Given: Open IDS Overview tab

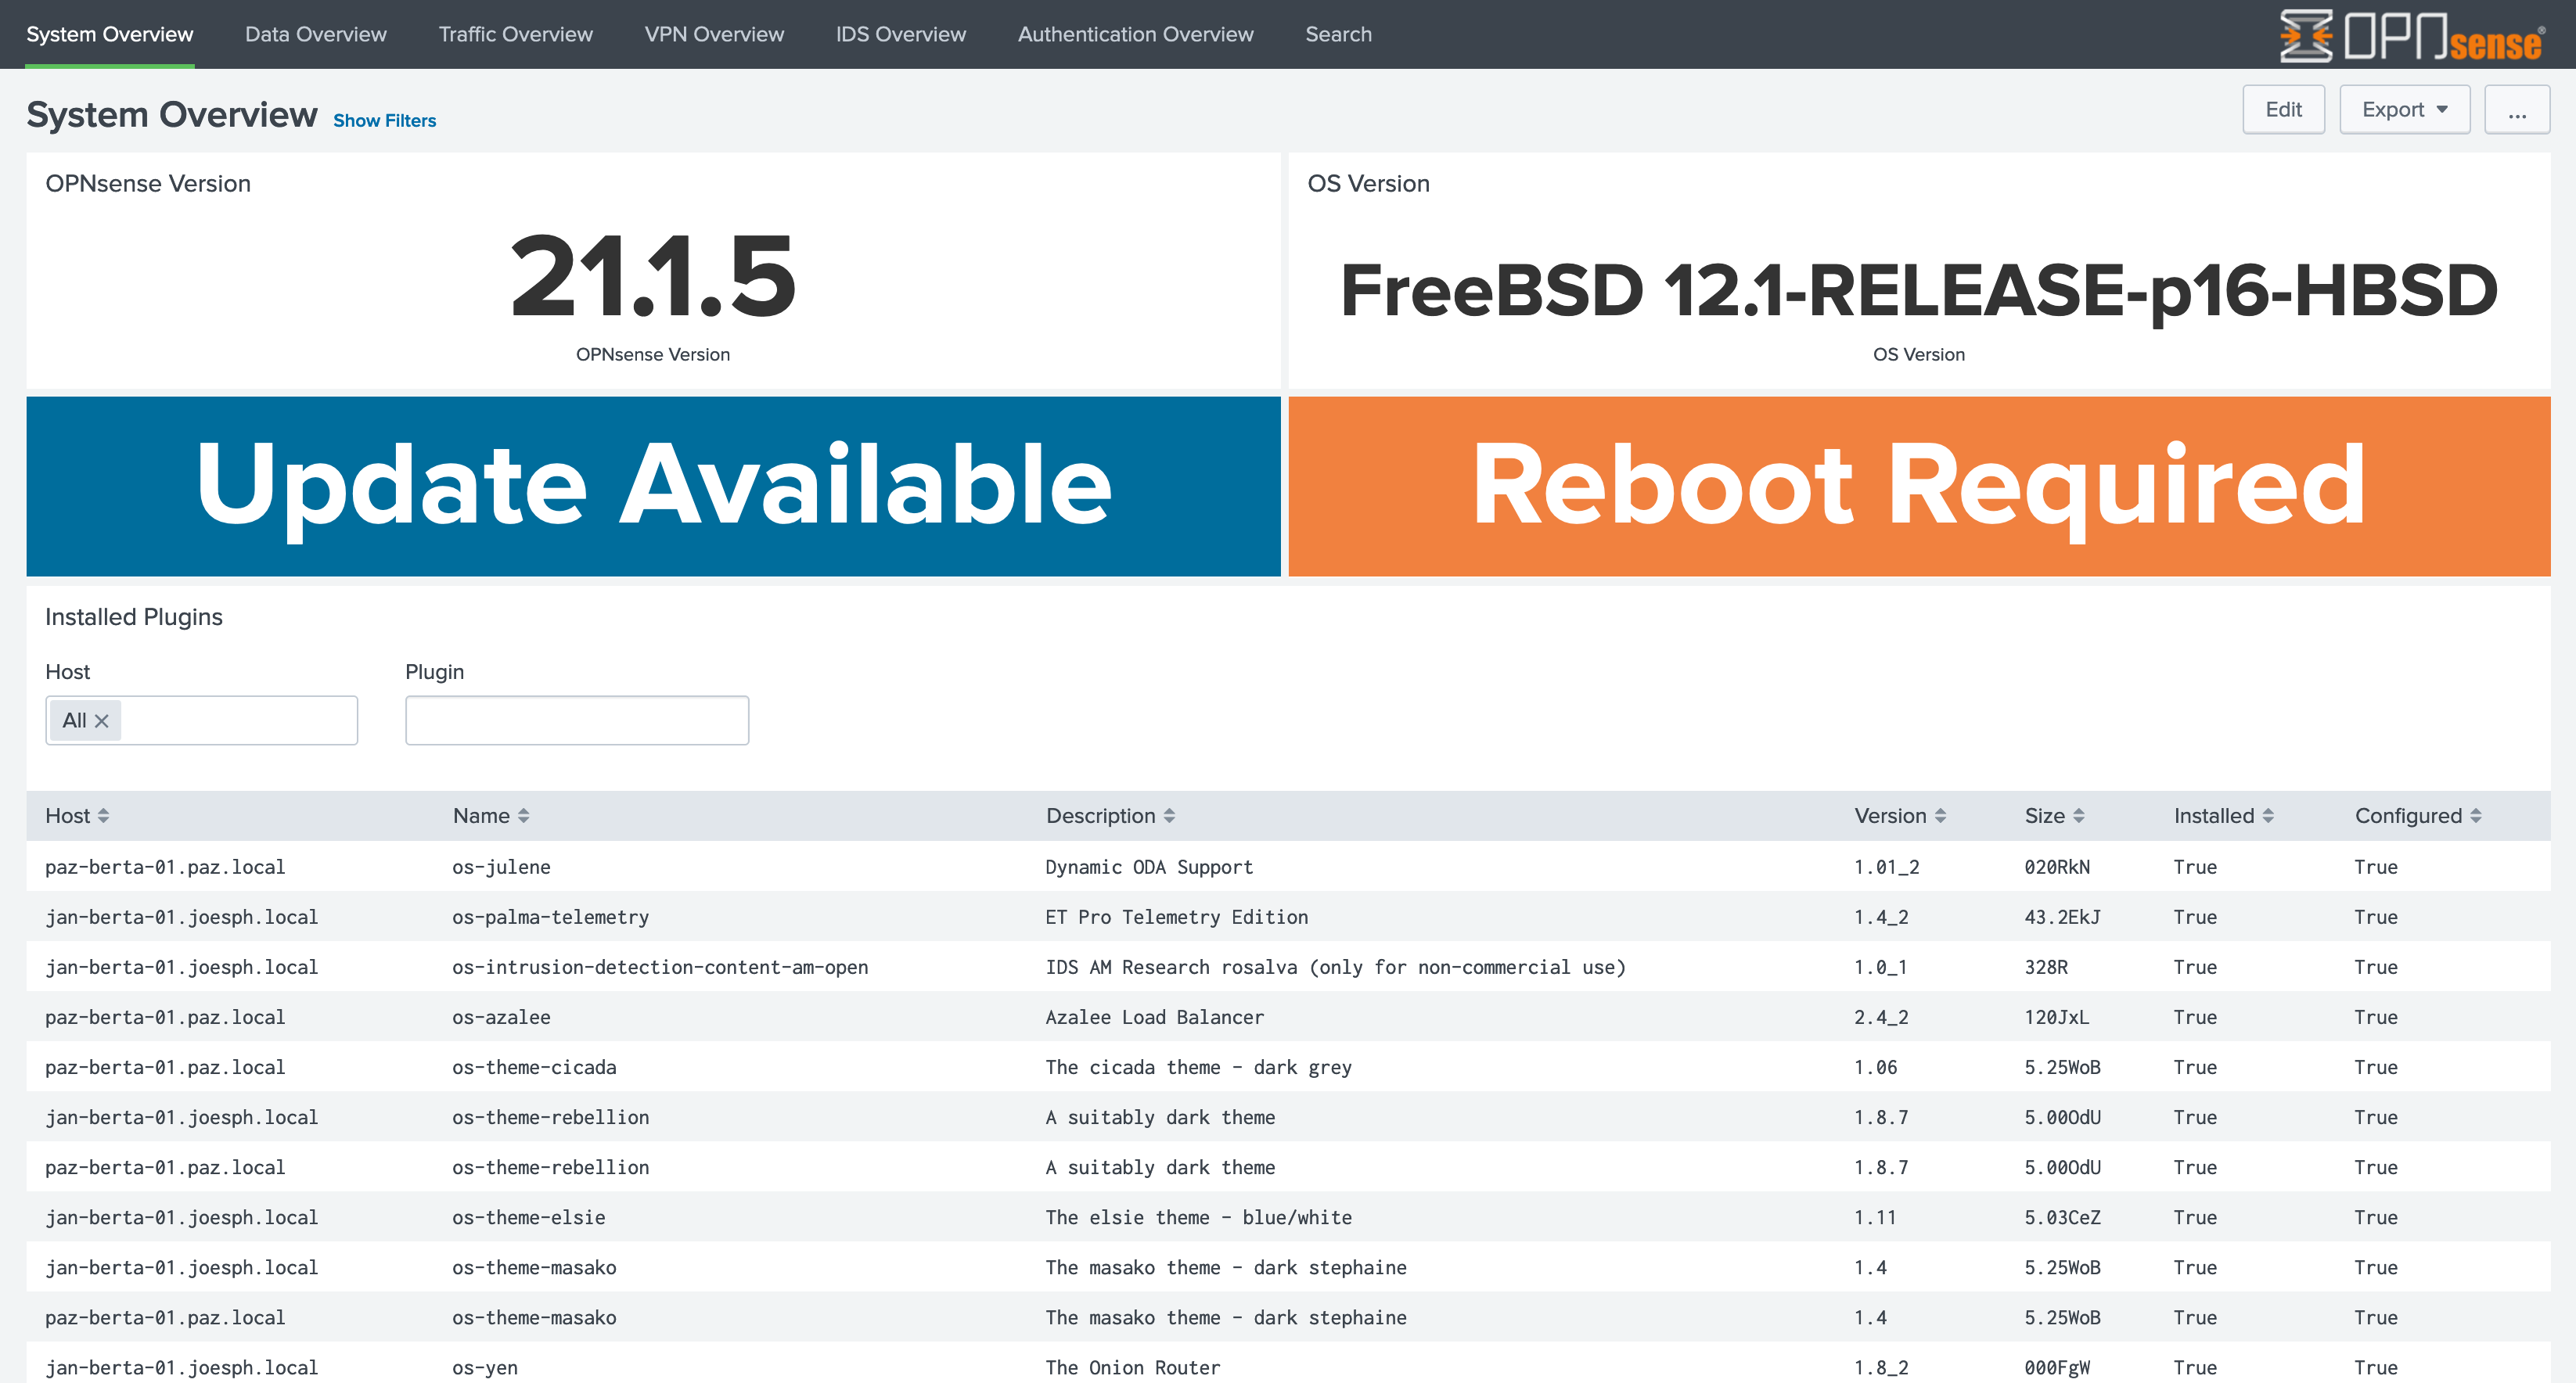Looking at the screenshot, I should [901, 34].
